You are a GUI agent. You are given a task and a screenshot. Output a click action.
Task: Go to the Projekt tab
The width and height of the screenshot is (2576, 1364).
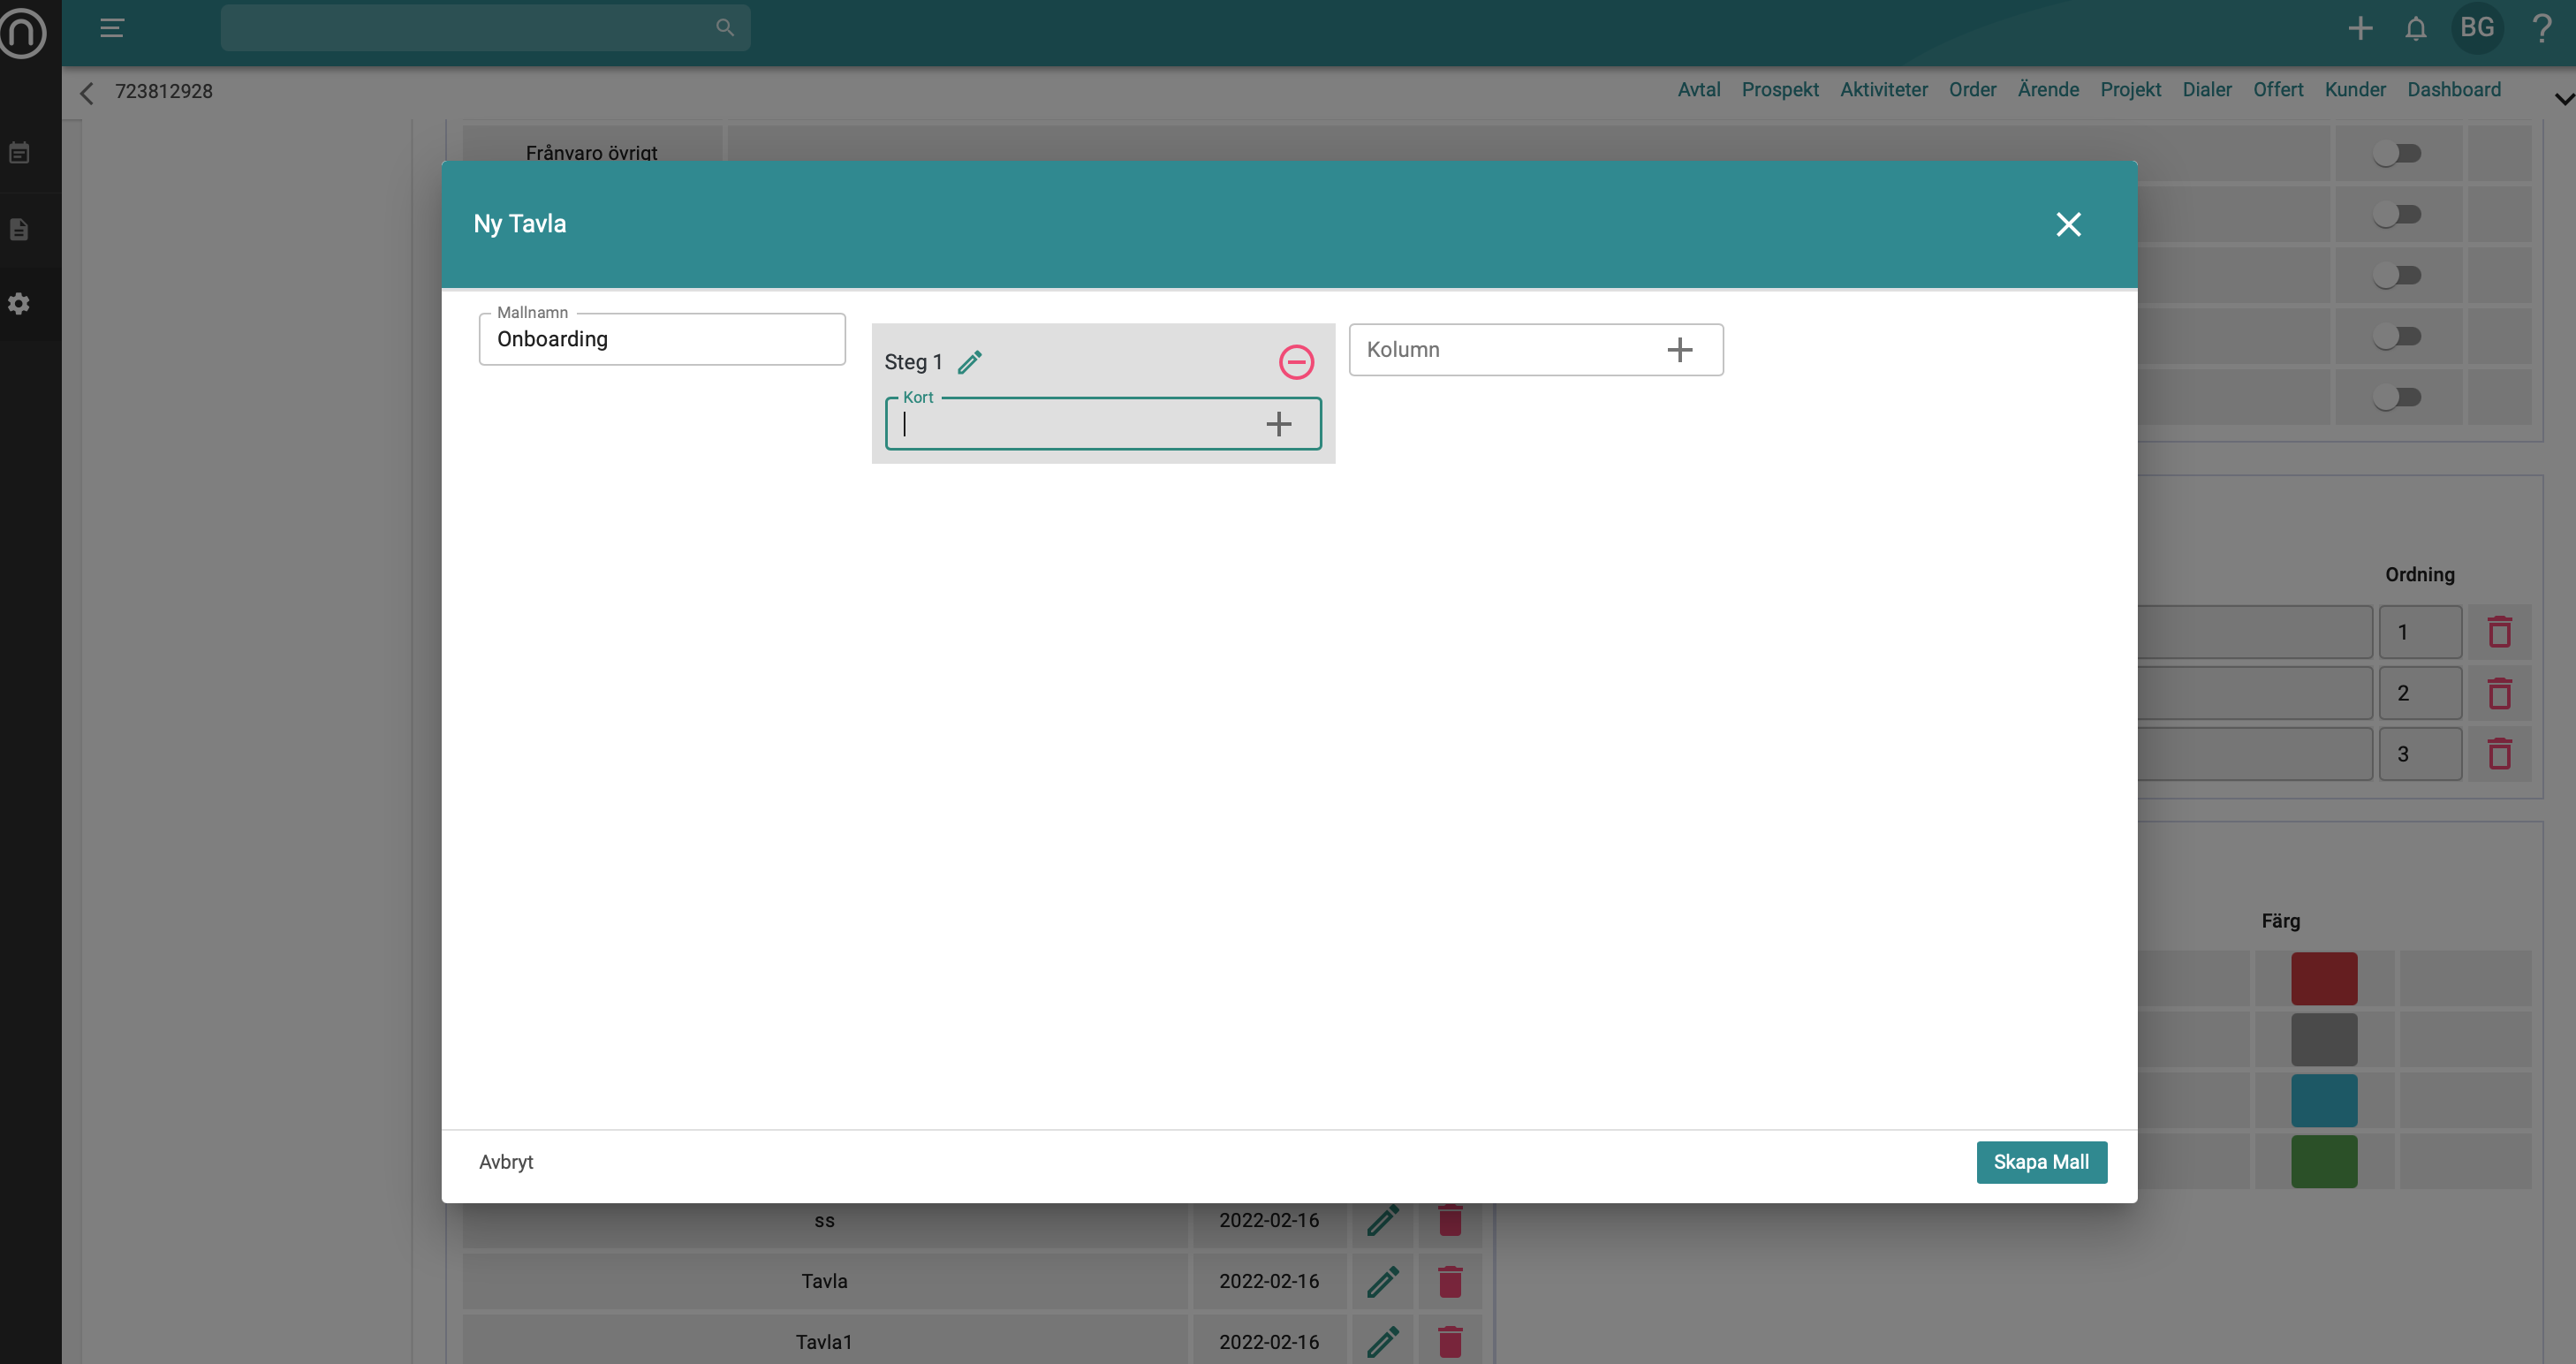tap(2130, 90)
